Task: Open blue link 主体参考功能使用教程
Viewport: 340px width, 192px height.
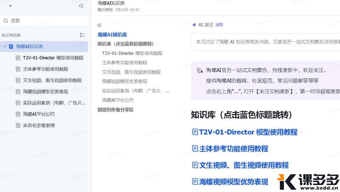Action: pyautogui.click(x=234, y=149)
